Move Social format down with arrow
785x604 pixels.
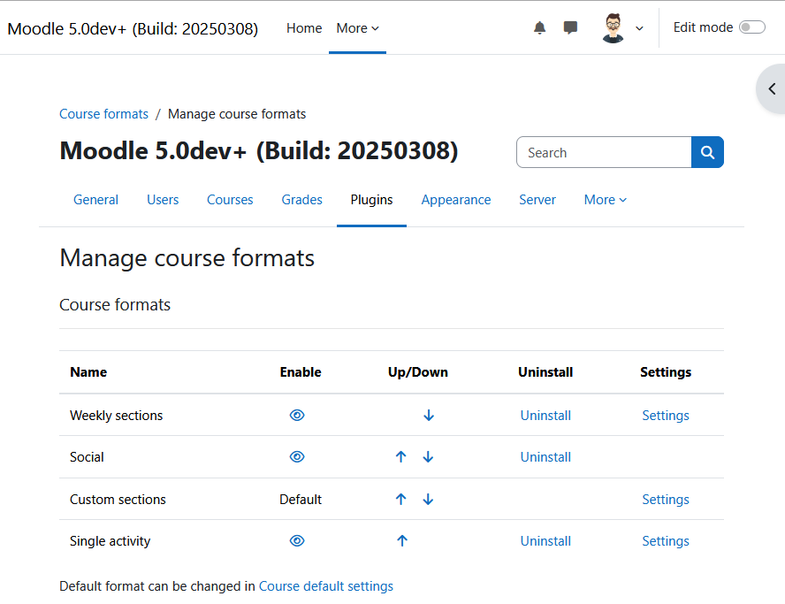point(428,456)
